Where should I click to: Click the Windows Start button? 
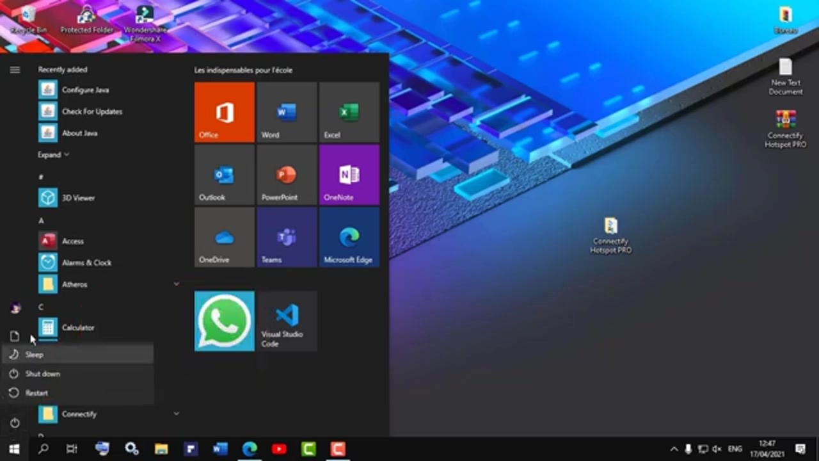click(14, 449)
